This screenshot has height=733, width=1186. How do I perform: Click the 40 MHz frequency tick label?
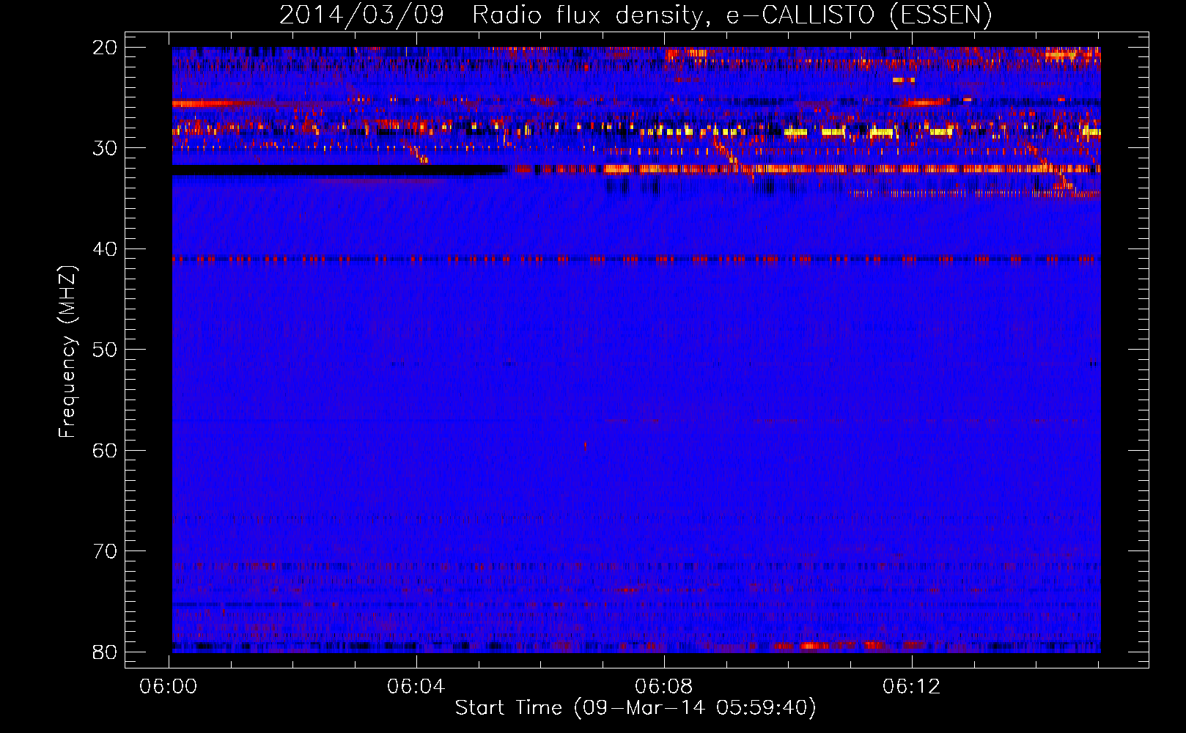tap(105, 249)
